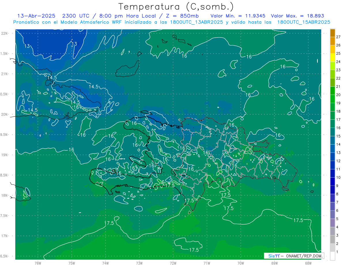The image size is (346, 267).
Task: Click the legend label "18"
Action: (338, 111)
